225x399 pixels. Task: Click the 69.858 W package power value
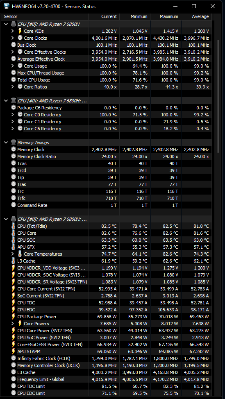click(x=107, y=317)
